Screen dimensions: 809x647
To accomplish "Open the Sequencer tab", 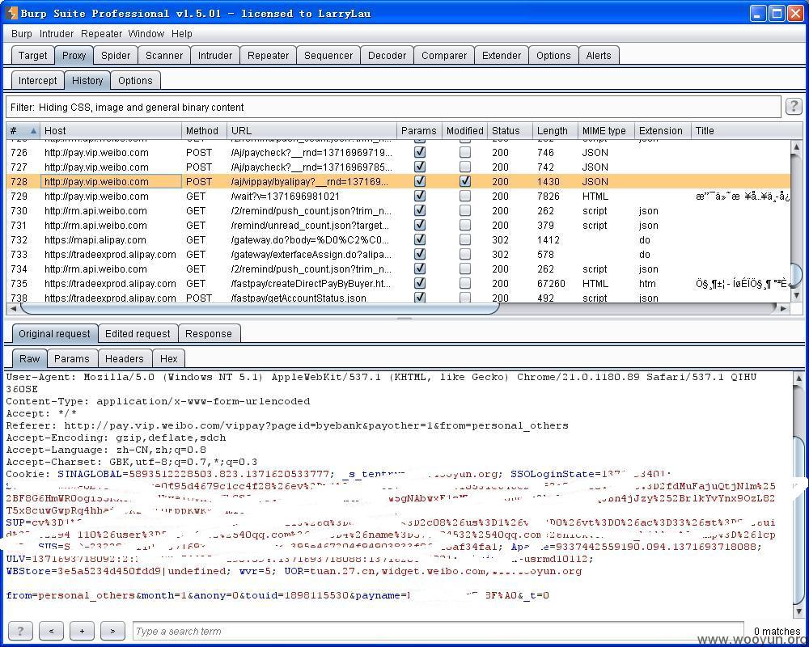I will pos(328,55).
